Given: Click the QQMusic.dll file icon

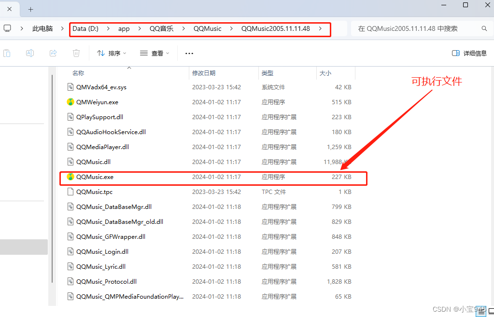Looking at the screenshot, I should tap(71, 162).
